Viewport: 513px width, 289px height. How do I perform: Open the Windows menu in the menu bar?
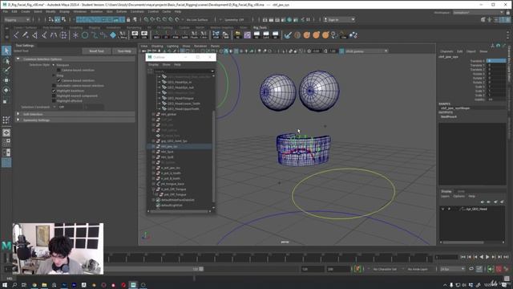pyautogui.click(x=80, y=11)
